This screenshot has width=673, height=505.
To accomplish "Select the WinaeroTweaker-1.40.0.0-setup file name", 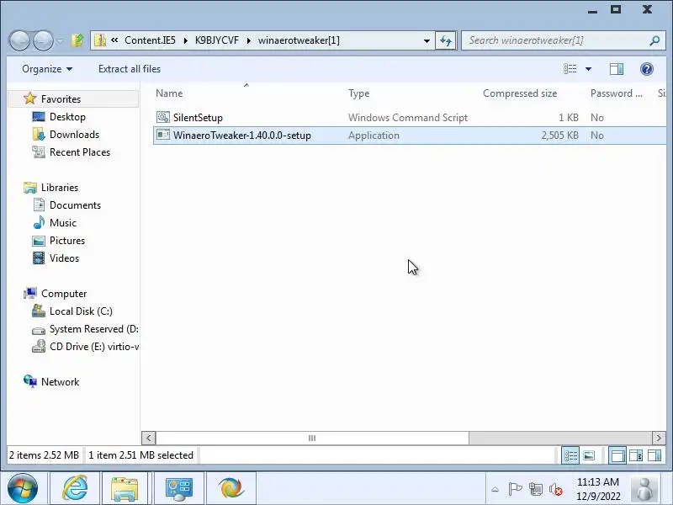I will coord(242,136).
